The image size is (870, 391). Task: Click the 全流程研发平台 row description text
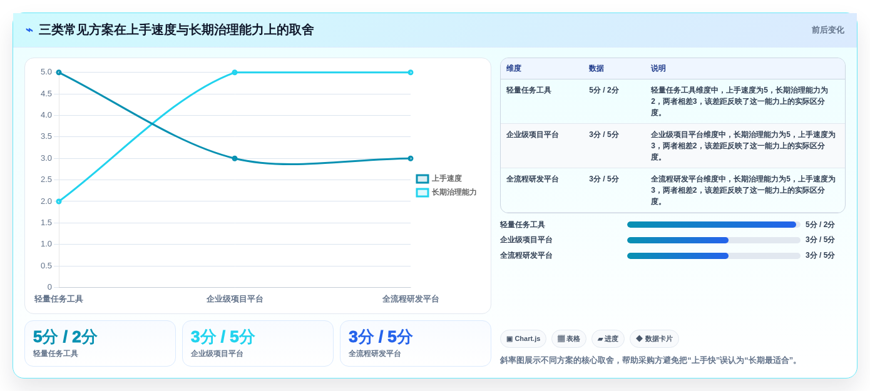click(x=743, y=191)
